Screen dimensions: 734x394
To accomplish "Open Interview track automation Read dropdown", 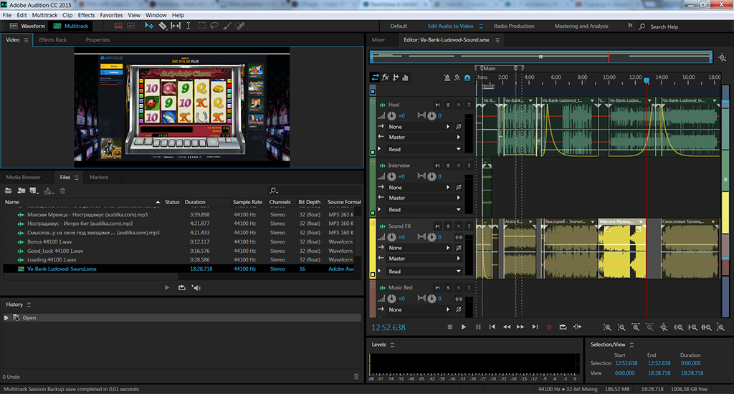I will (x=424, y=210).
